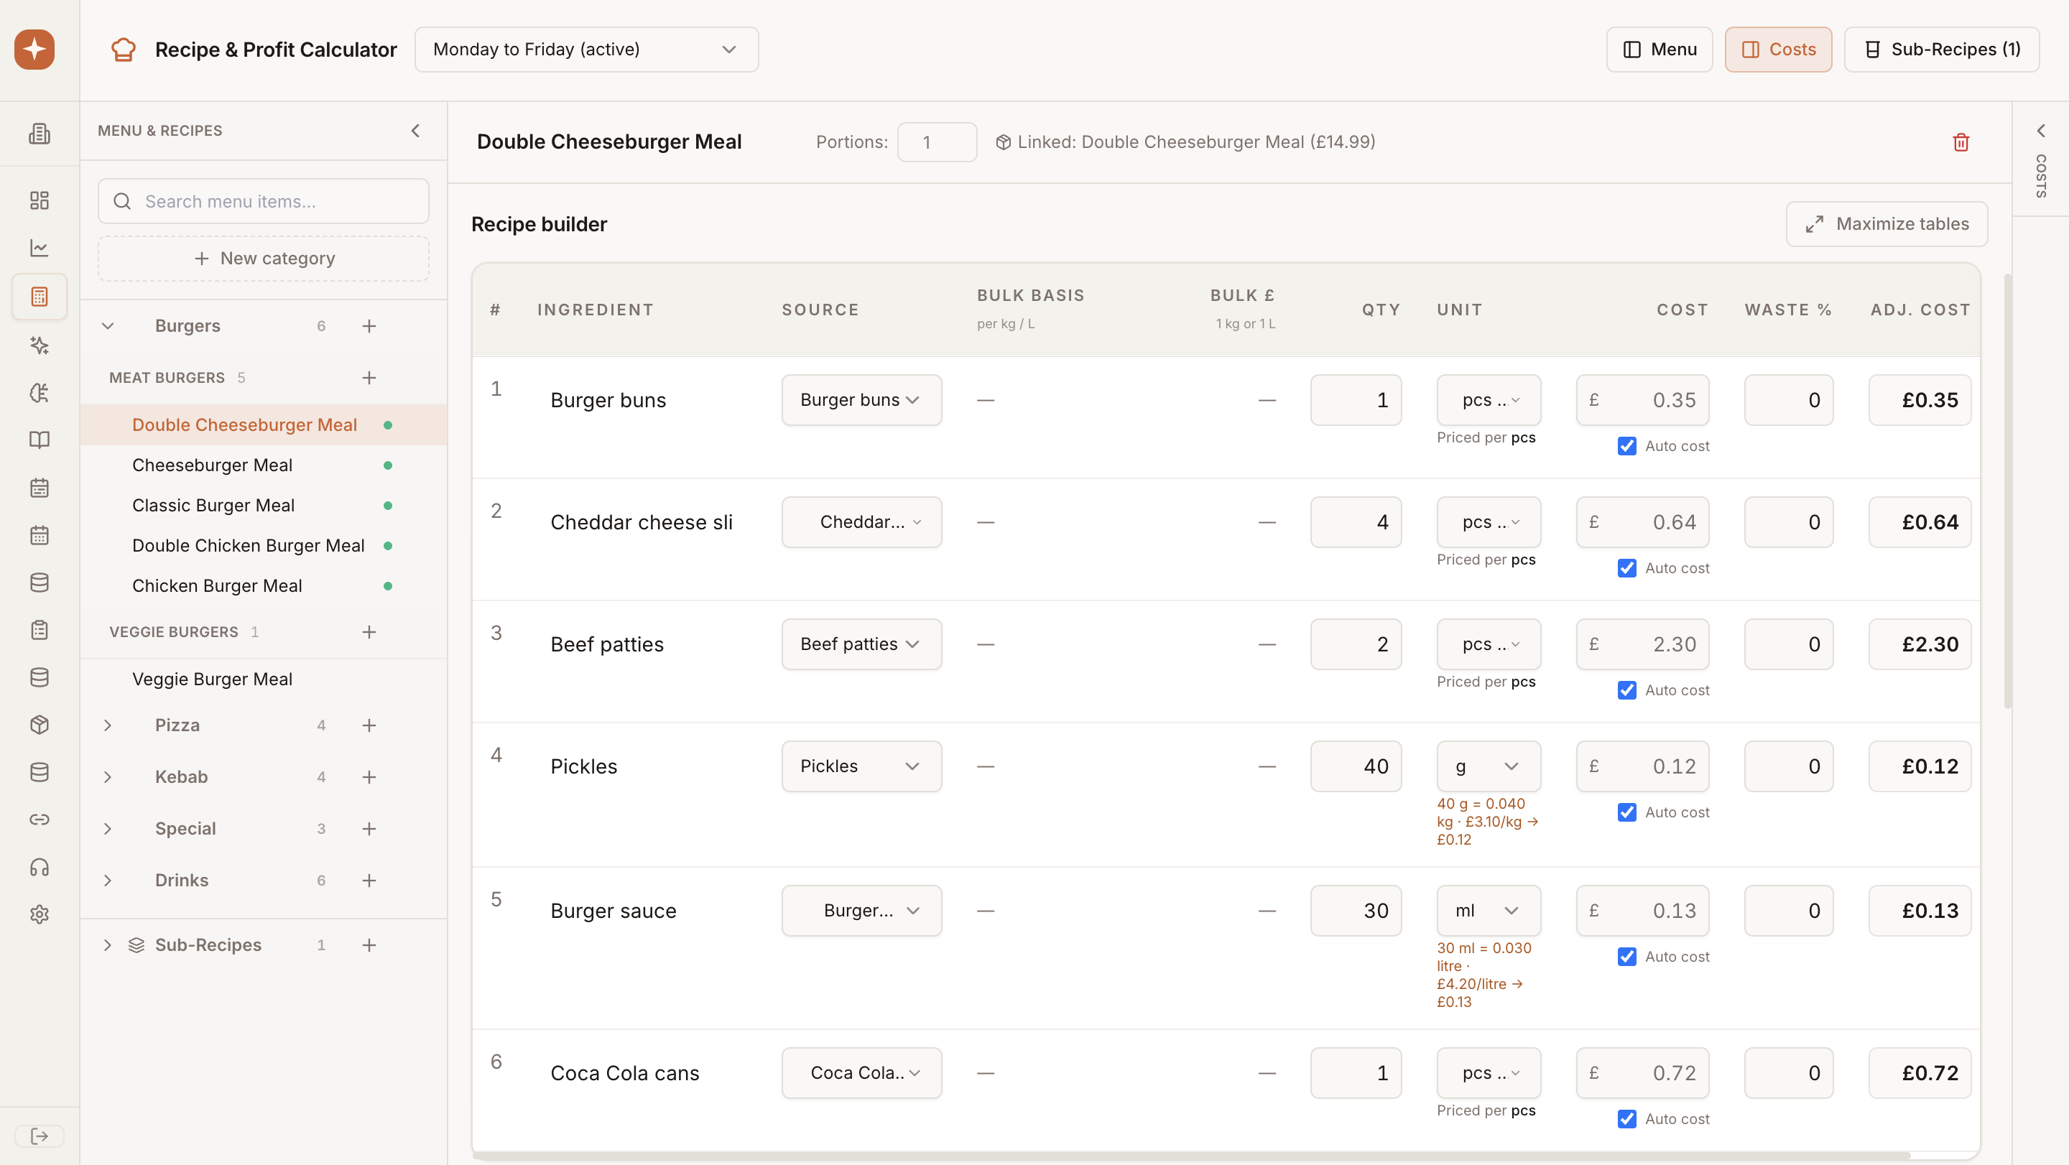Open the headset support icon in sidebar

coord(40,867)
